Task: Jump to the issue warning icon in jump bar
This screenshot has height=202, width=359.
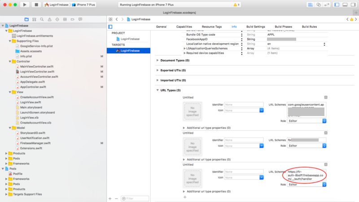Action: pos(351,19)
